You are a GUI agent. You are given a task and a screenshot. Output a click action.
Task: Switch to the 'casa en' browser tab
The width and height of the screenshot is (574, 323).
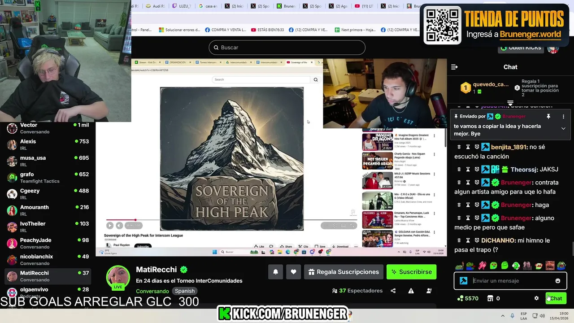pos(209,6)
